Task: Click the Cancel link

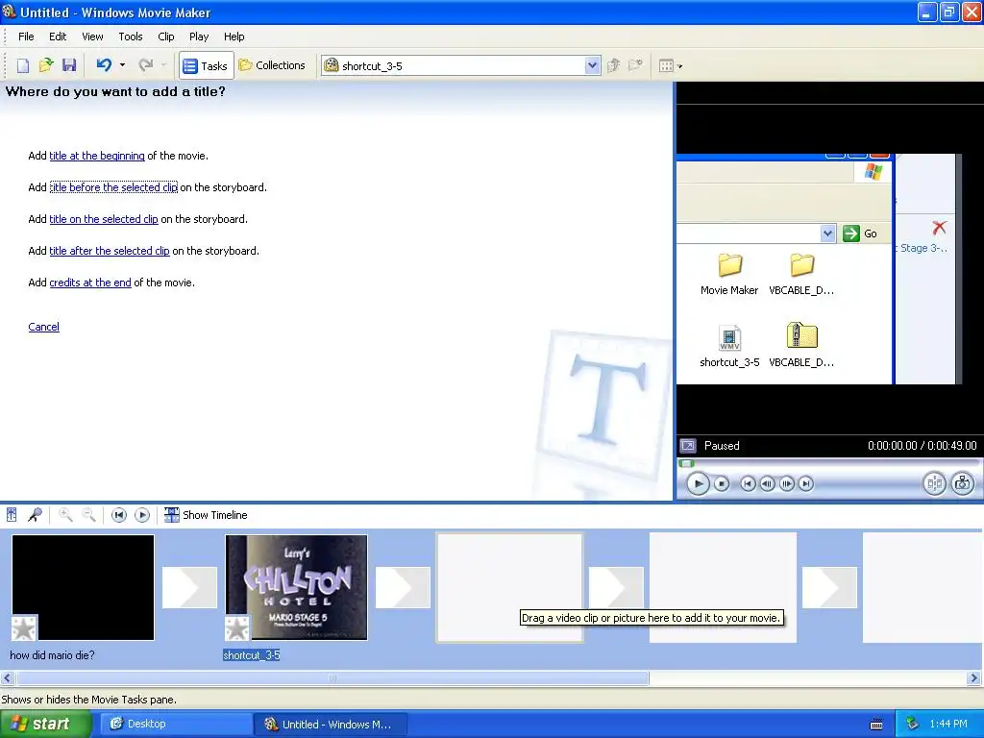Action: coord(44,327)
